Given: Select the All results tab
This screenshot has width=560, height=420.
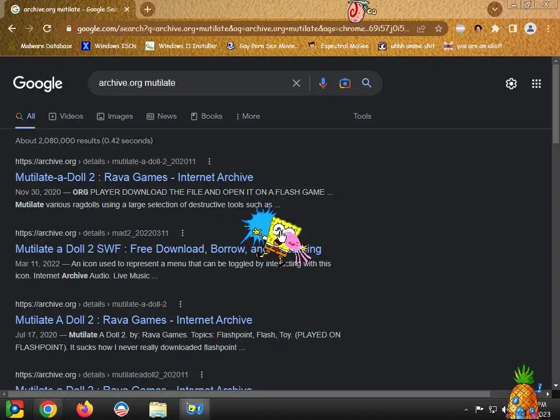Looking at the screenshot, I should (x=25, y=116).
